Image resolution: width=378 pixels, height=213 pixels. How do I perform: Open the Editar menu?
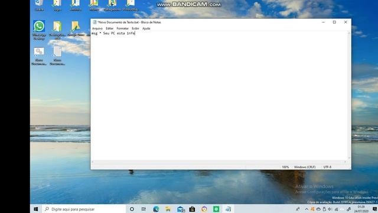click(x=109, y=28)
